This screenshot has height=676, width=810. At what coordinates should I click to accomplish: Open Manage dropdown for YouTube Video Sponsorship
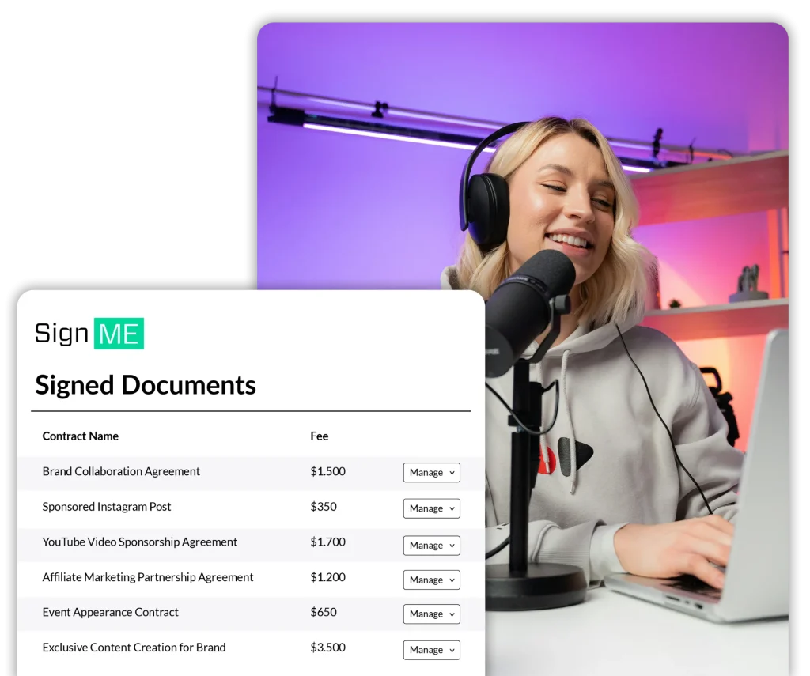[431, 546]
